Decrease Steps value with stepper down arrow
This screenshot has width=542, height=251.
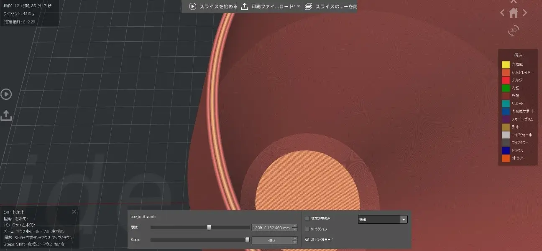(295, 242)
